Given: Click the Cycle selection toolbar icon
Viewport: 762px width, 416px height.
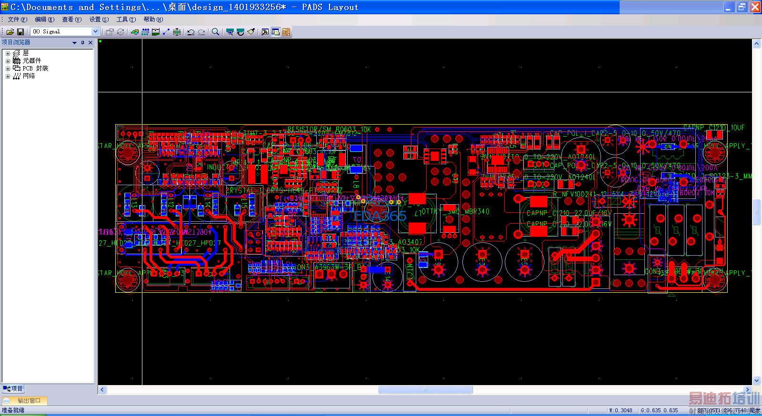Looking at the screenshot, I should tap(120, 32).
